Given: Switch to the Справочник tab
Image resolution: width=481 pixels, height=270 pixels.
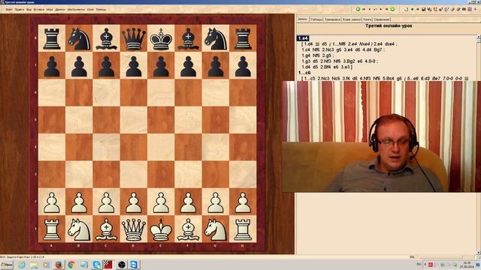Looking at the screenshot, I should coord(382,19).
